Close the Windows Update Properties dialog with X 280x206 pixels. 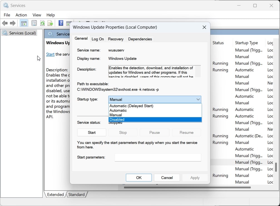pyautogui.click(x=204, y=27)
